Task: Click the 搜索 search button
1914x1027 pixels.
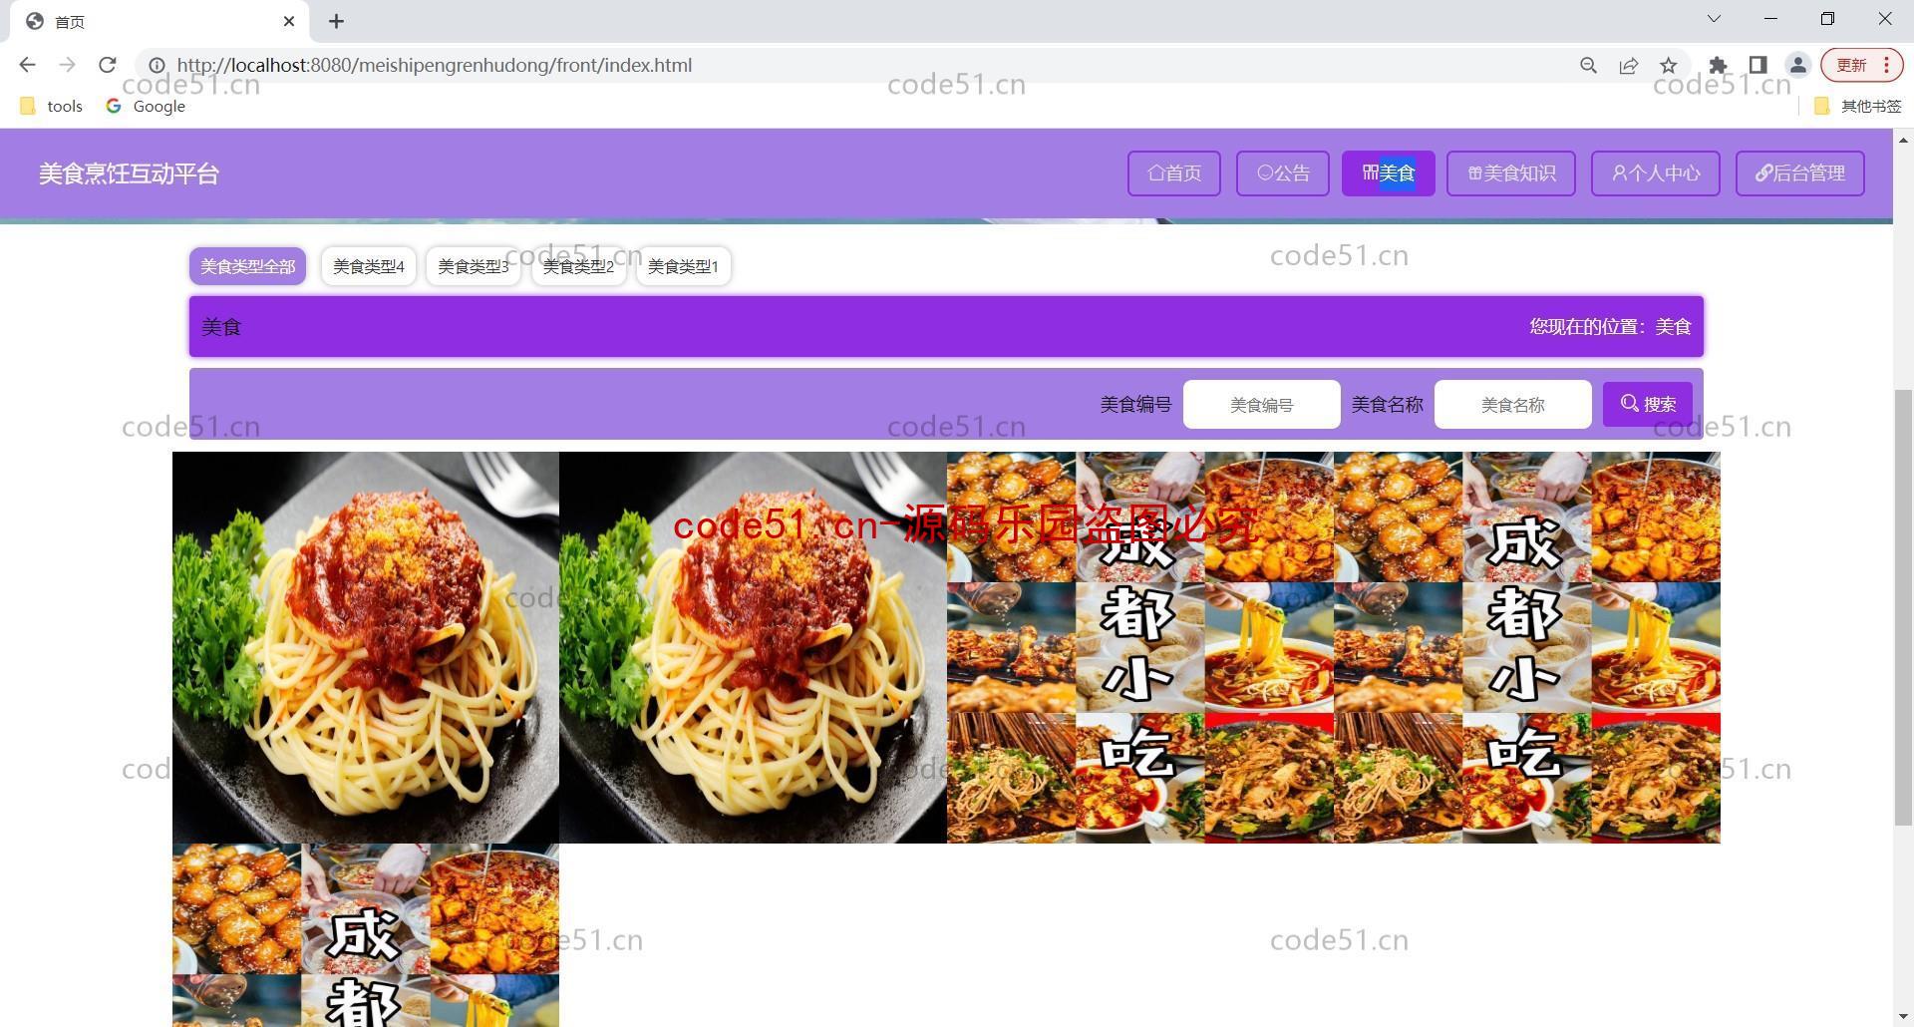Action: (1648, 404)
